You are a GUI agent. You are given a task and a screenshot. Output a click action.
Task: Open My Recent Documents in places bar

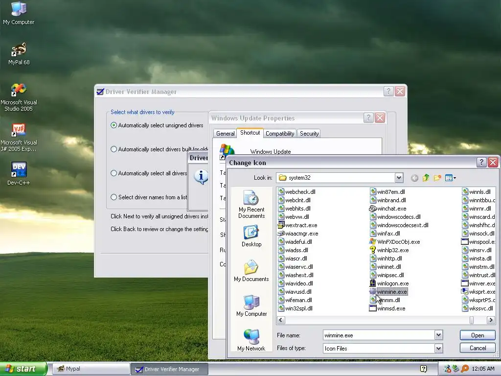[x=251, y=204]
